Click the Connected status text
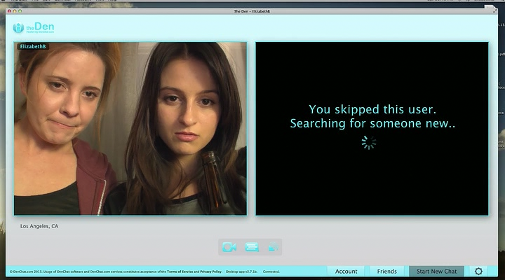Screen dimensions: 505x280 [271, 271]
